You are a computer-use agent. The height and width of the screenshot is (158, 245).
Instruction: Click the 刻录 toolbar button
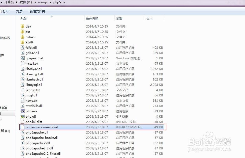pos(19,11)
